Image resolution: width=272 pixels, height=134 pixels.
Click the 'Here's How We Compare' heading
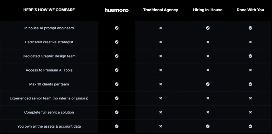pyautogui.click(x=49, y=10)
